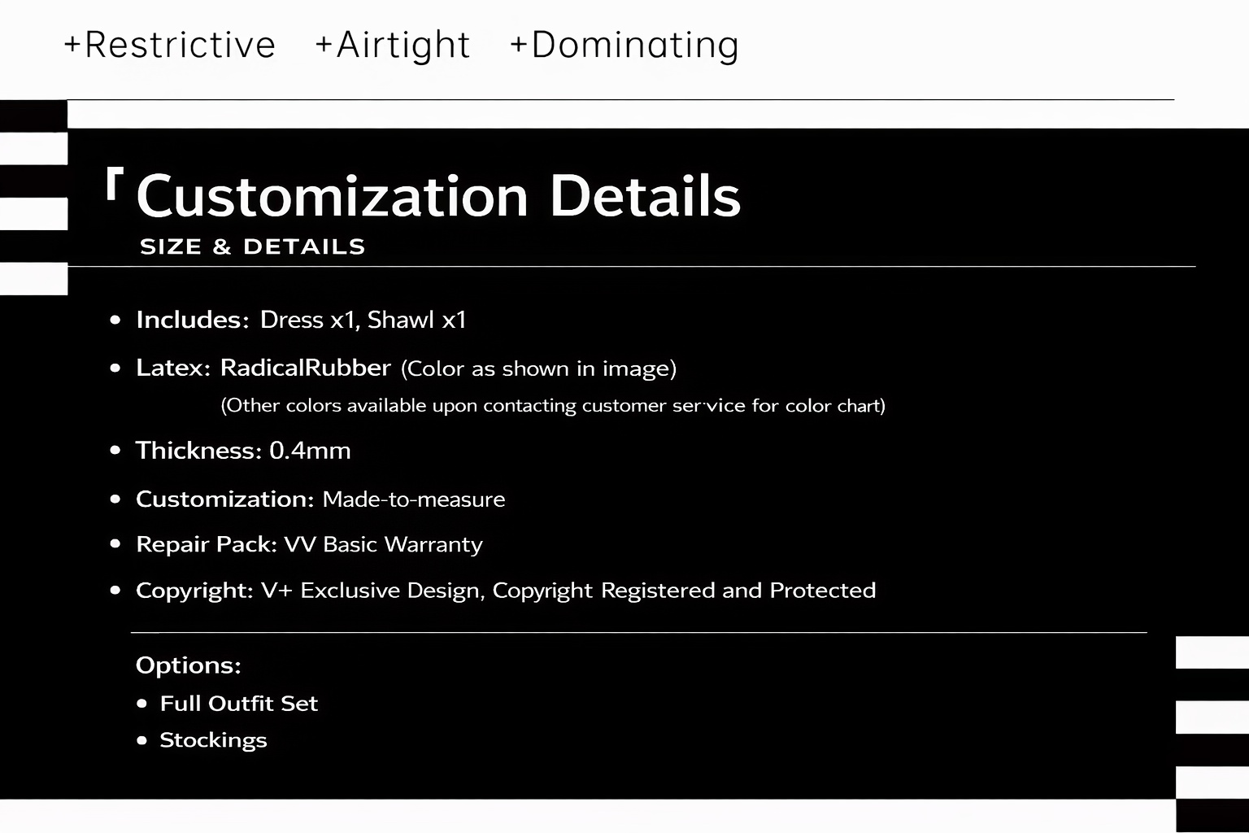Click the Options label
This screenshot has height=833, width=1249.
pyautogui.click(x=188, y=665)
